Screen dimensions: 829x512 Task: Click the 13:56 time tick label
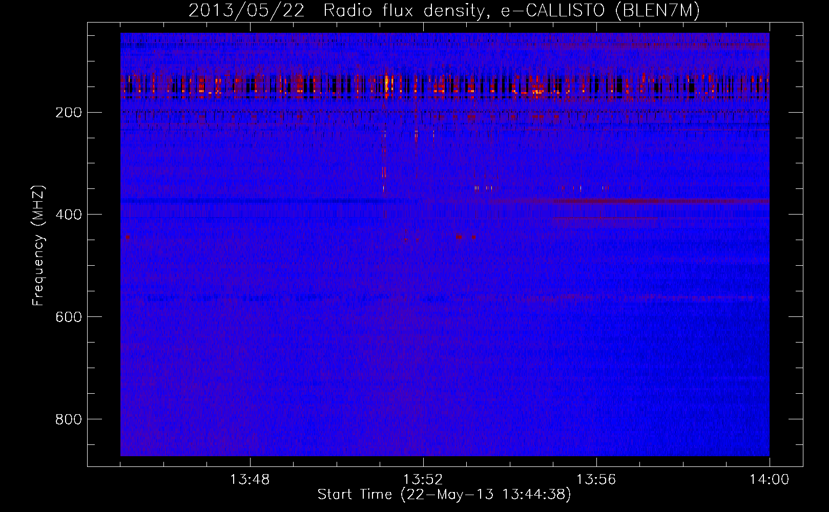596,480
